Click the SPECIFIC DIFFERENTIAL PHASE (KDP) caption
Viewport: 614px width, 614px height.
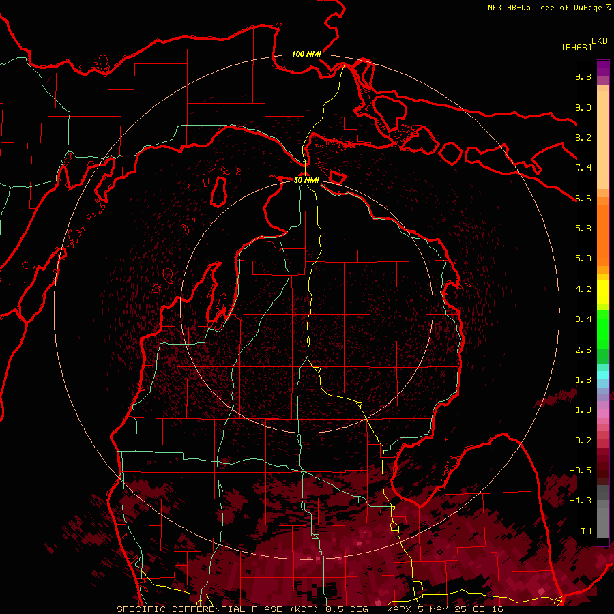point(220,609)
